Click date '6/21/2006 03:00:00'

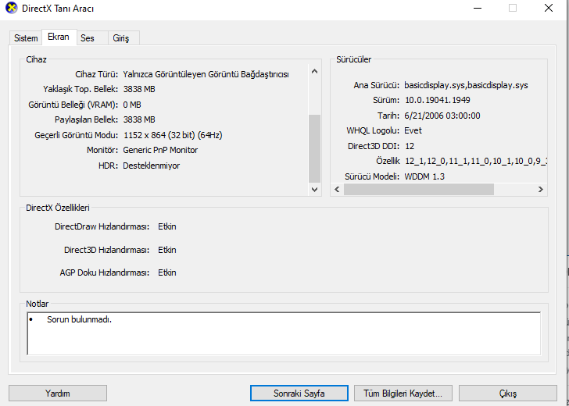(442, 116)
